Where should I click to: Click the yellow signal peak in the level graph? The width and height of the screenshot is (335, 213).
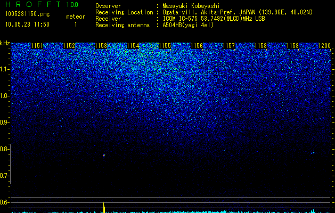tap(104, 208)
